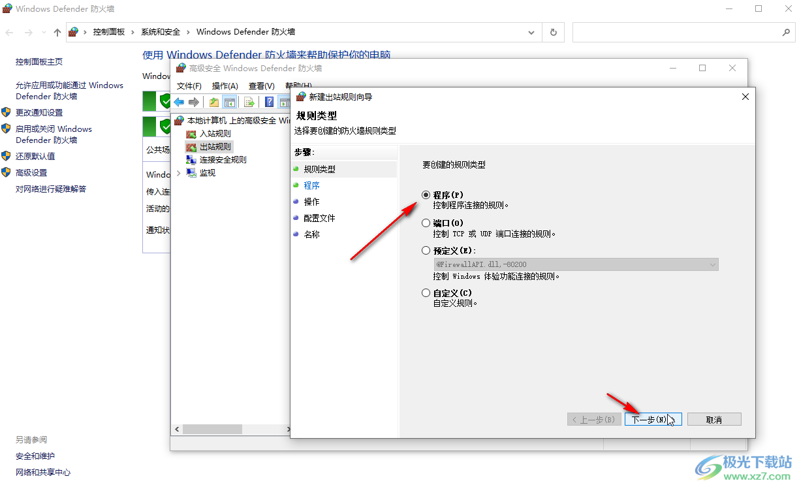Click the firewall icon at the address bar start
This screenshot has height=487, width=799.
coord(74,32)
